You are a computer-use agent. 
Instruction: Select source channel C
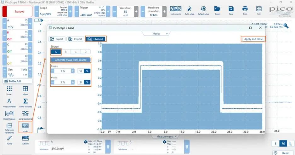(76, 52)
